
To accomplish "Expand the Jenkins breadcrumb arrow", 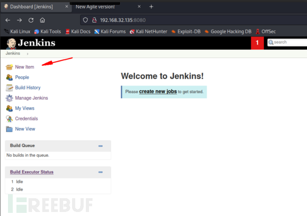I will point(28,54).
